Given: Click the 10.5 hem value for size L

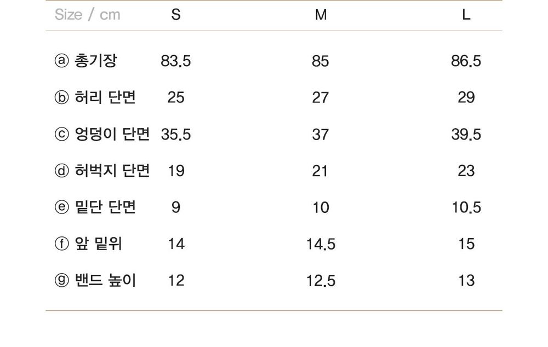Looking at the screenshot, I should coord(466,208).
